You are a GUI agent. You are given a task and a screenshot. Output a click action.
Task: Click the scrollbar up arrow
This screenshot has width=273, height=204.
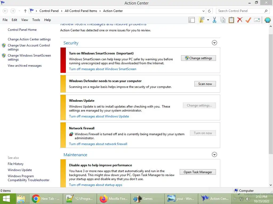pos(271,26)
